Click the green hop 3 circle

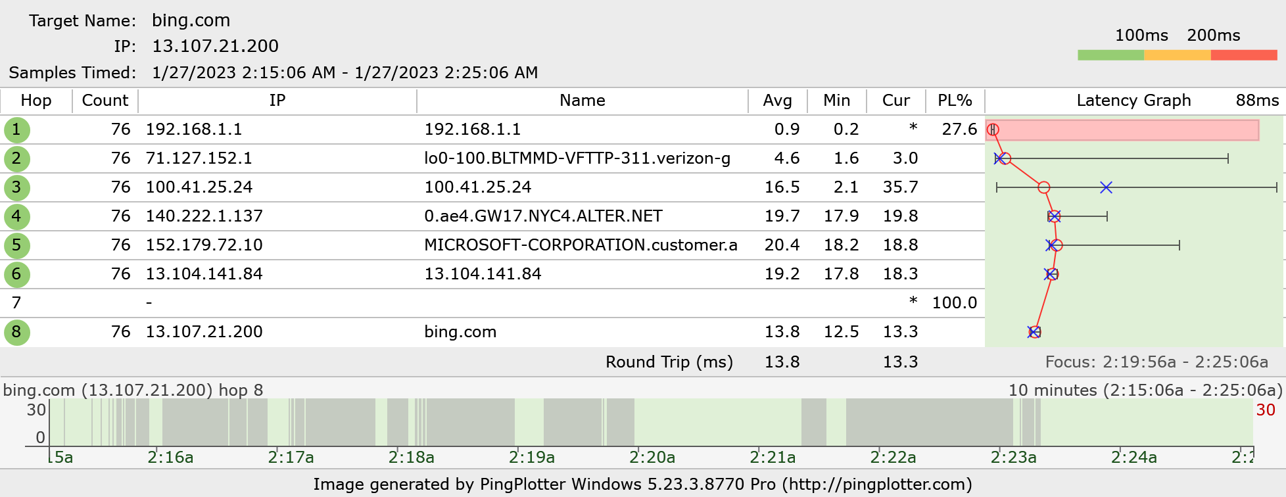16,187
